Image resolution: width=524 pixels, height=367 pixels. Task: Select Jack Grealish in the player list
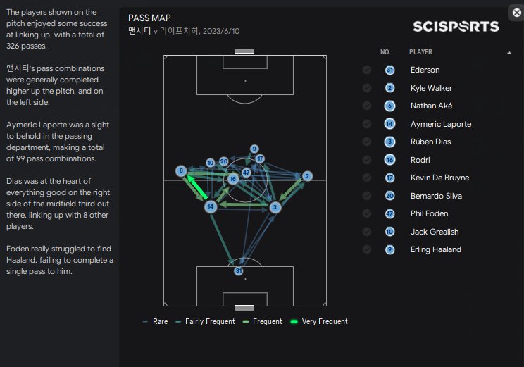click(x=435, y=232)
